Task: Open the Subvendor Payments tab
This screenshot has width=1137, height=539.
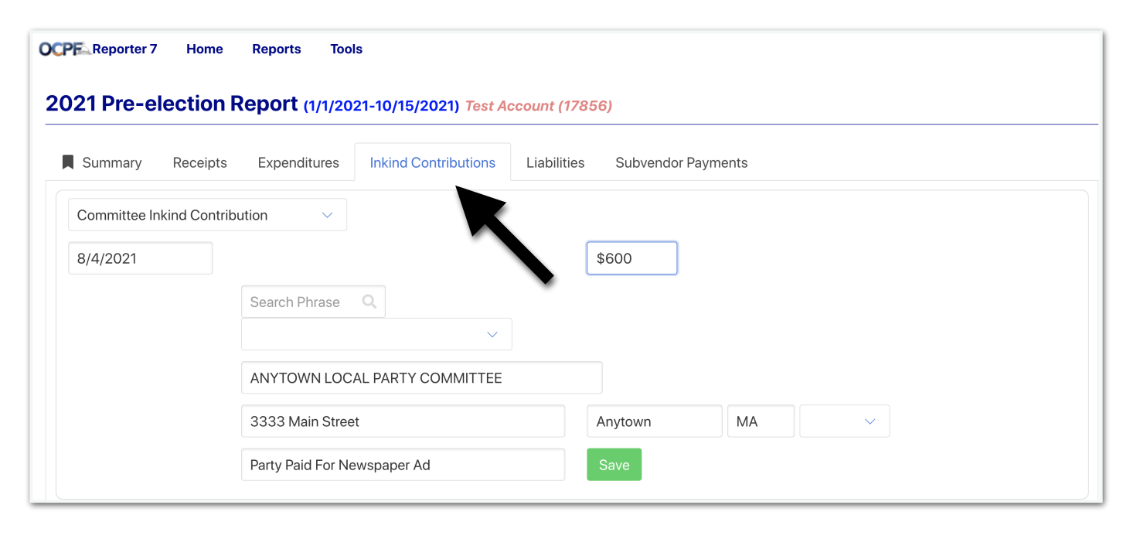Action: coord(681,162)
